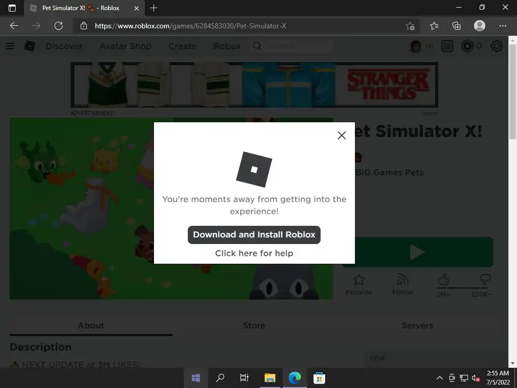517x388 pixels.
Task: Open a new browser tab
Action: 153,8
